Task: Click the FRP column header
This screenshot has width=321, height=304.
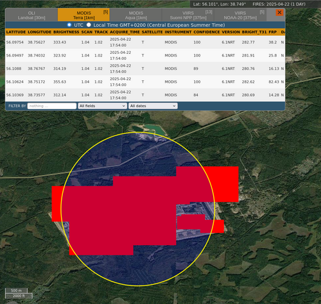Action: (x=273, y=32)
